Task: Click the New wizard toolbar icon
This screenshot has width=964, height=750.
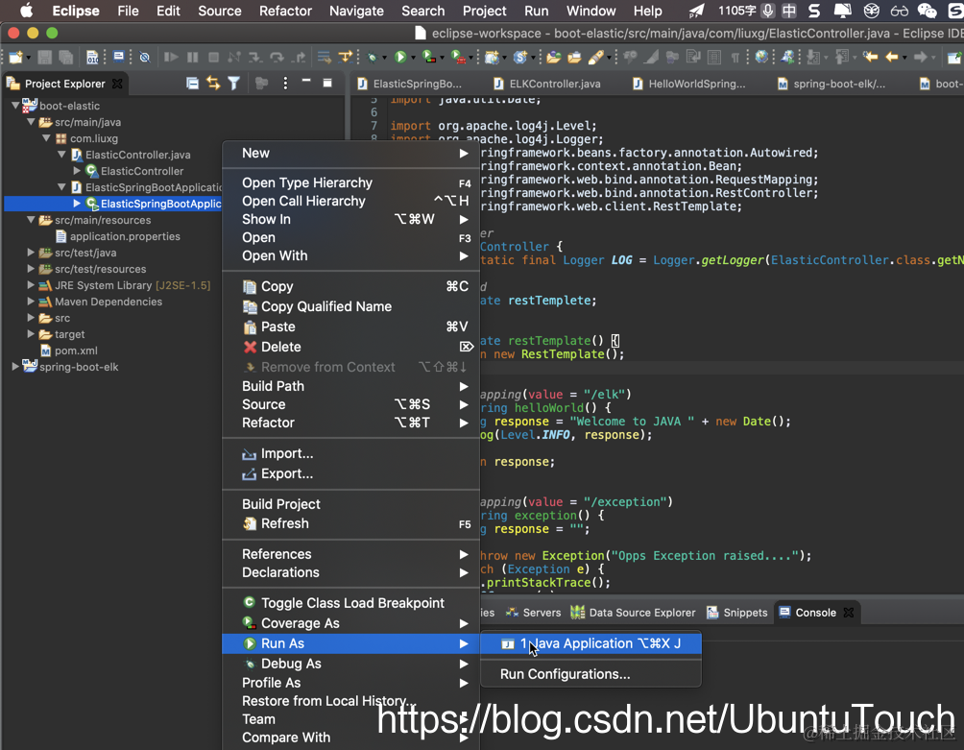Action: (x=14, y=58)
